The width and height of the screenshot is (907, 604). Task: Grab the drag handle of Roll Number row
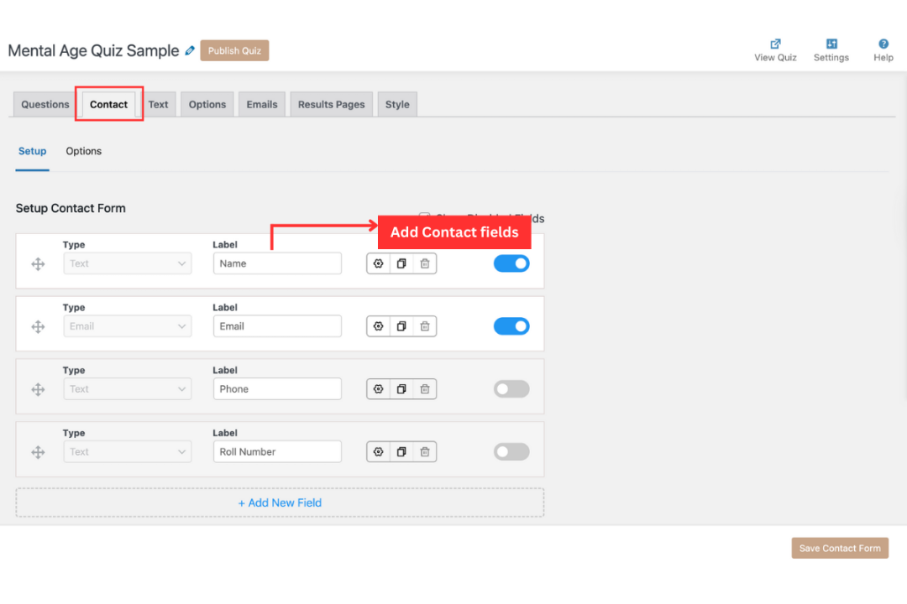click(38, 452)
